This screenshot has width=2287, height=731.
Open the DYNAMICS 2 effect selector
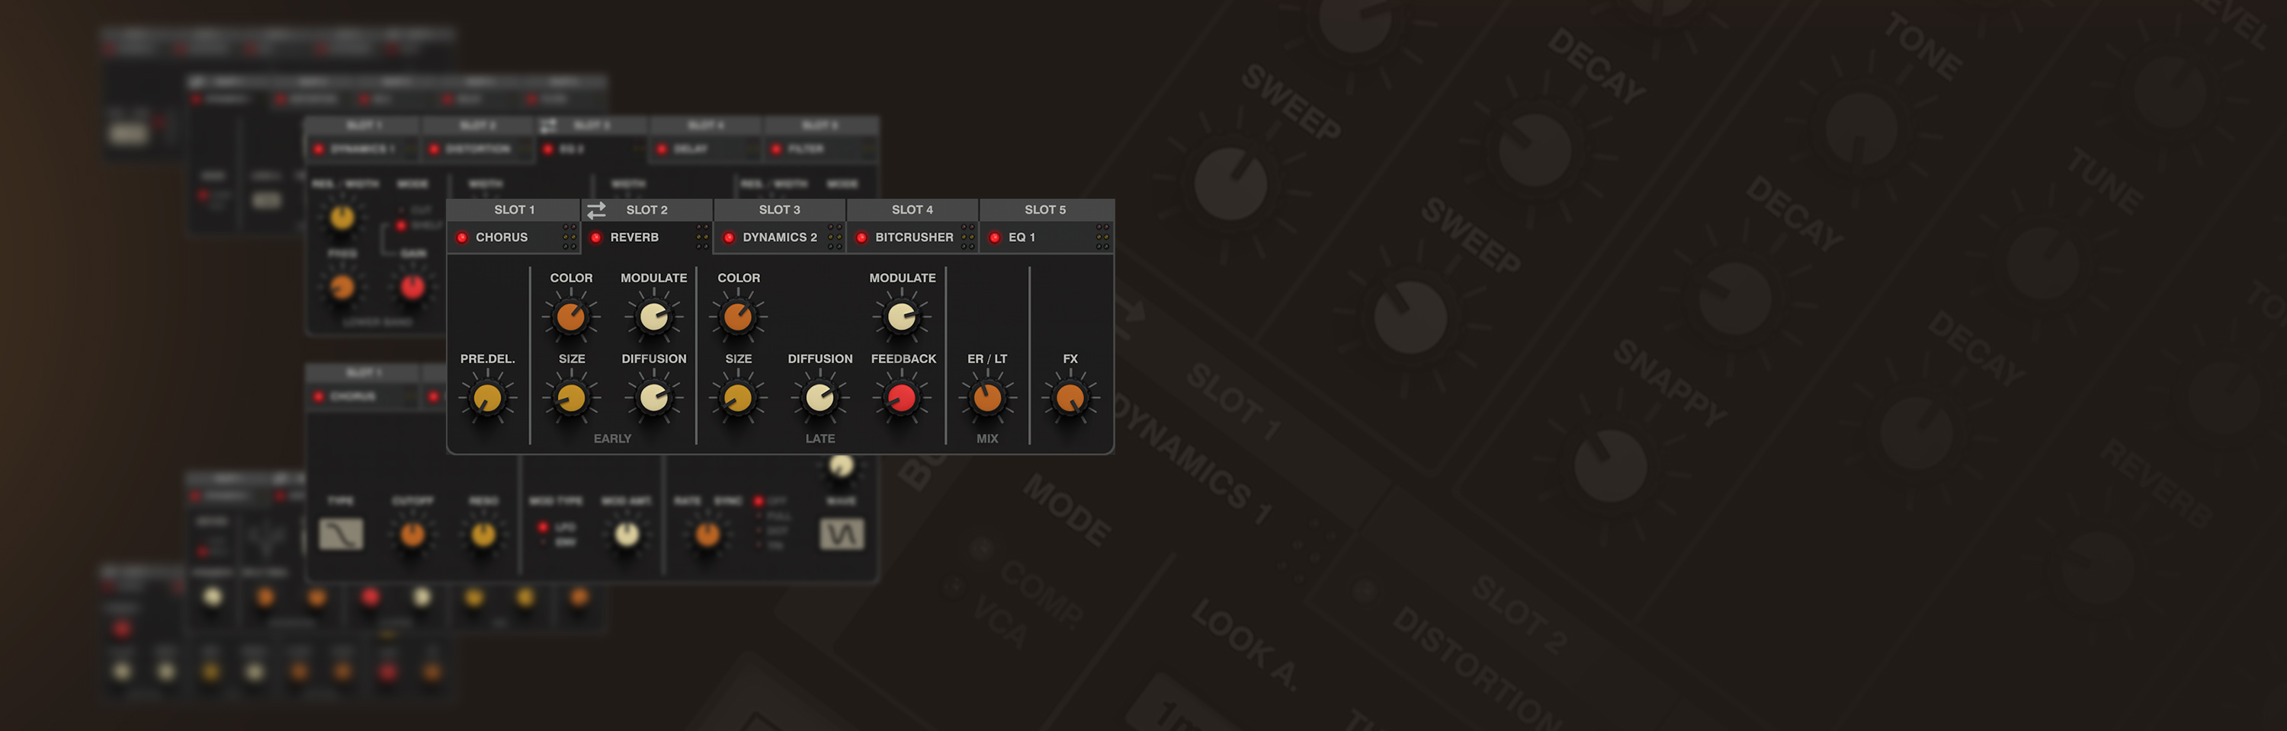click(780, 238)
